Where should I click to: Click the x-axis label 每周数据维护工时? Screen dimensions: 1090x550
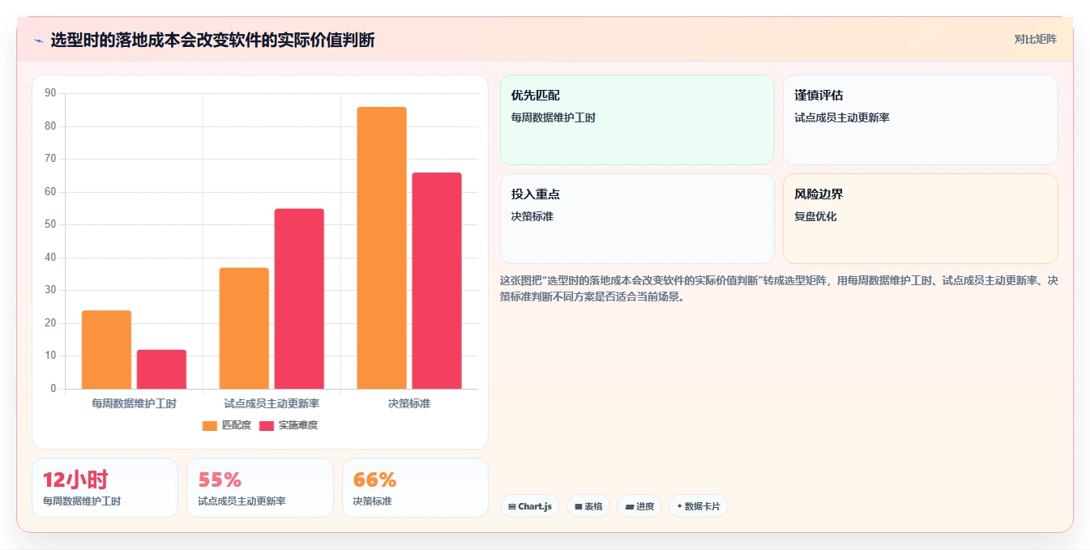[134, 403]
